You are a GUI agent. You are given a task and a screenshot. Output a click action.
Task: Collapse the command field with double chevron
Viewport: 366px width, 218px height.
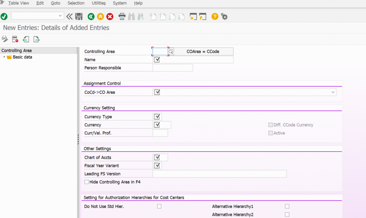(69, 16)
